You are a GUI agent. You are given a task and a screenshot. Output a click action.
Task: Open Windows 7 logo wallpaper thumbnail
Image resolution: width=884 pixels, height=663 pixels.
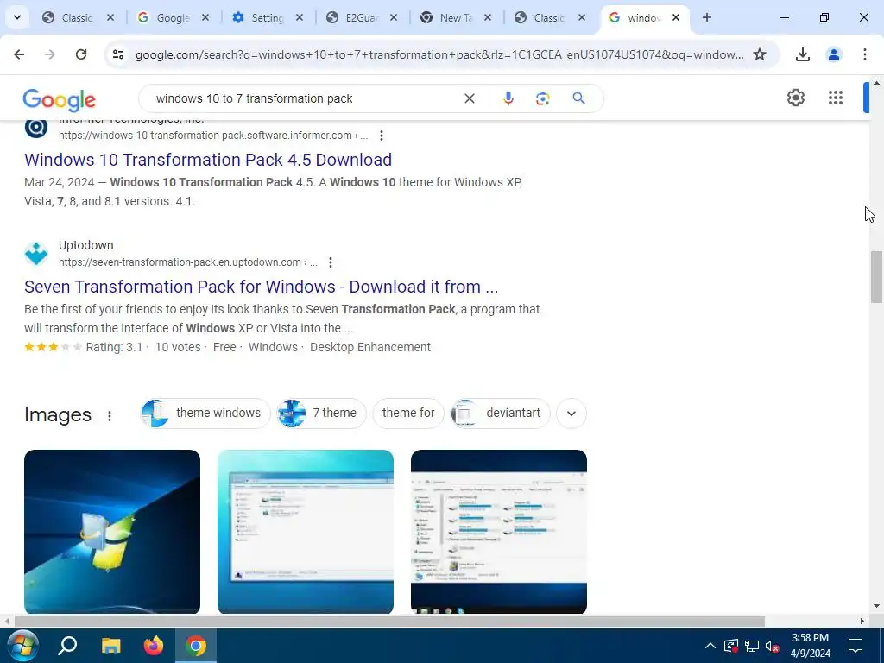112,532
